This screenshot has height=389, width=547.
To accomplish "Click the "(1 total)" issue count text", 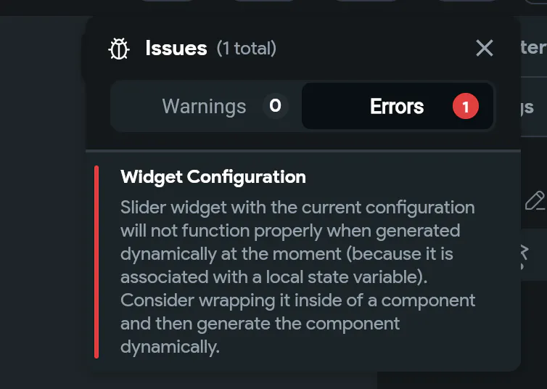I will (247, 49).
